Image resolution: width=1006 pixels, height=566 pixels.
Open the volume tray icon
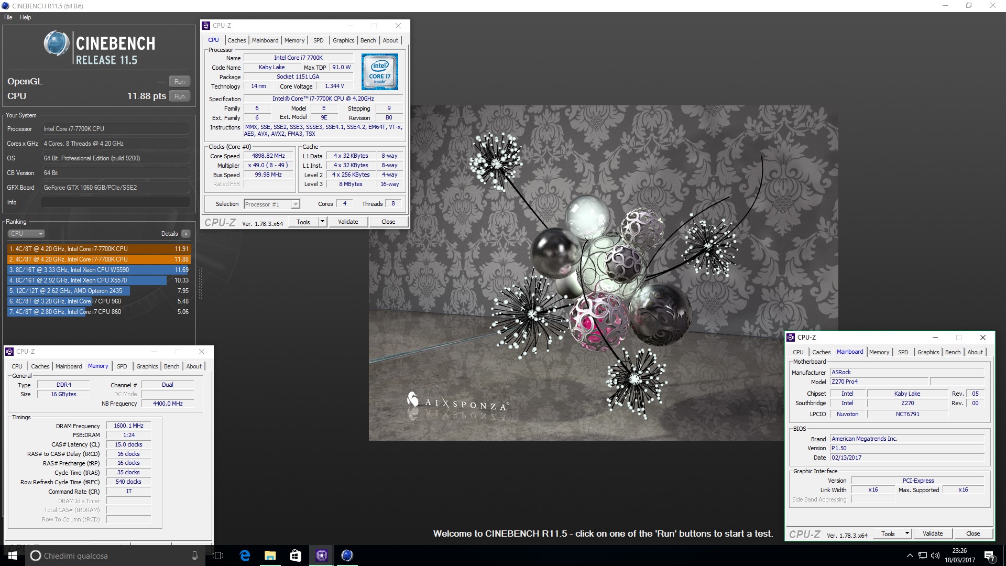tap(935, 556)
